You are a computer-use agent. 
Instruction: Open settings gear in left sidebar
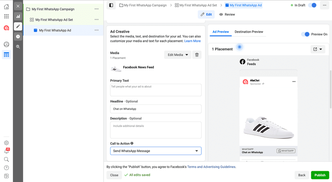pyautogui.click(x=6, y=143)
